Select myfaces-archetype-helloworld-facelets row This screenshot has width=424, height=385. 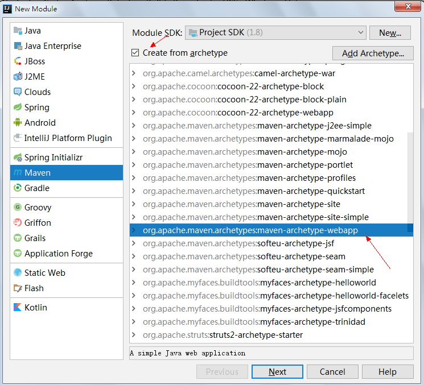coord(271,296)
